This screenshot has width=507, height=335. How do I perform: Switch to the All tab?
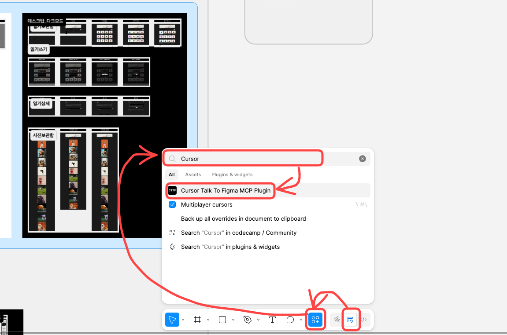point(172,175)
